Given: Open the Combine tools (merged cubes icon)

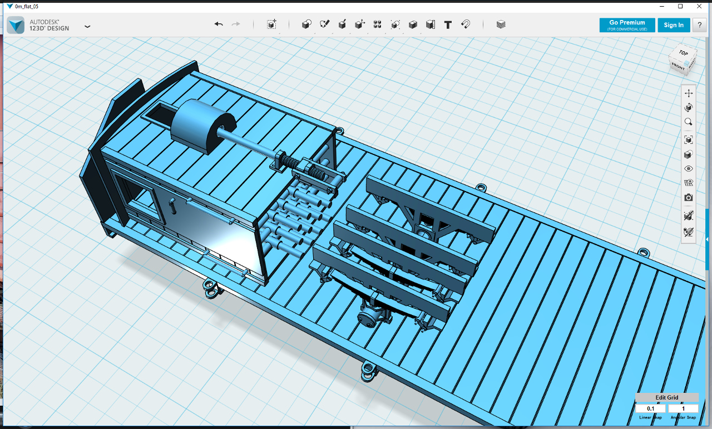Looking at the screenshot, I should (413, 24).
